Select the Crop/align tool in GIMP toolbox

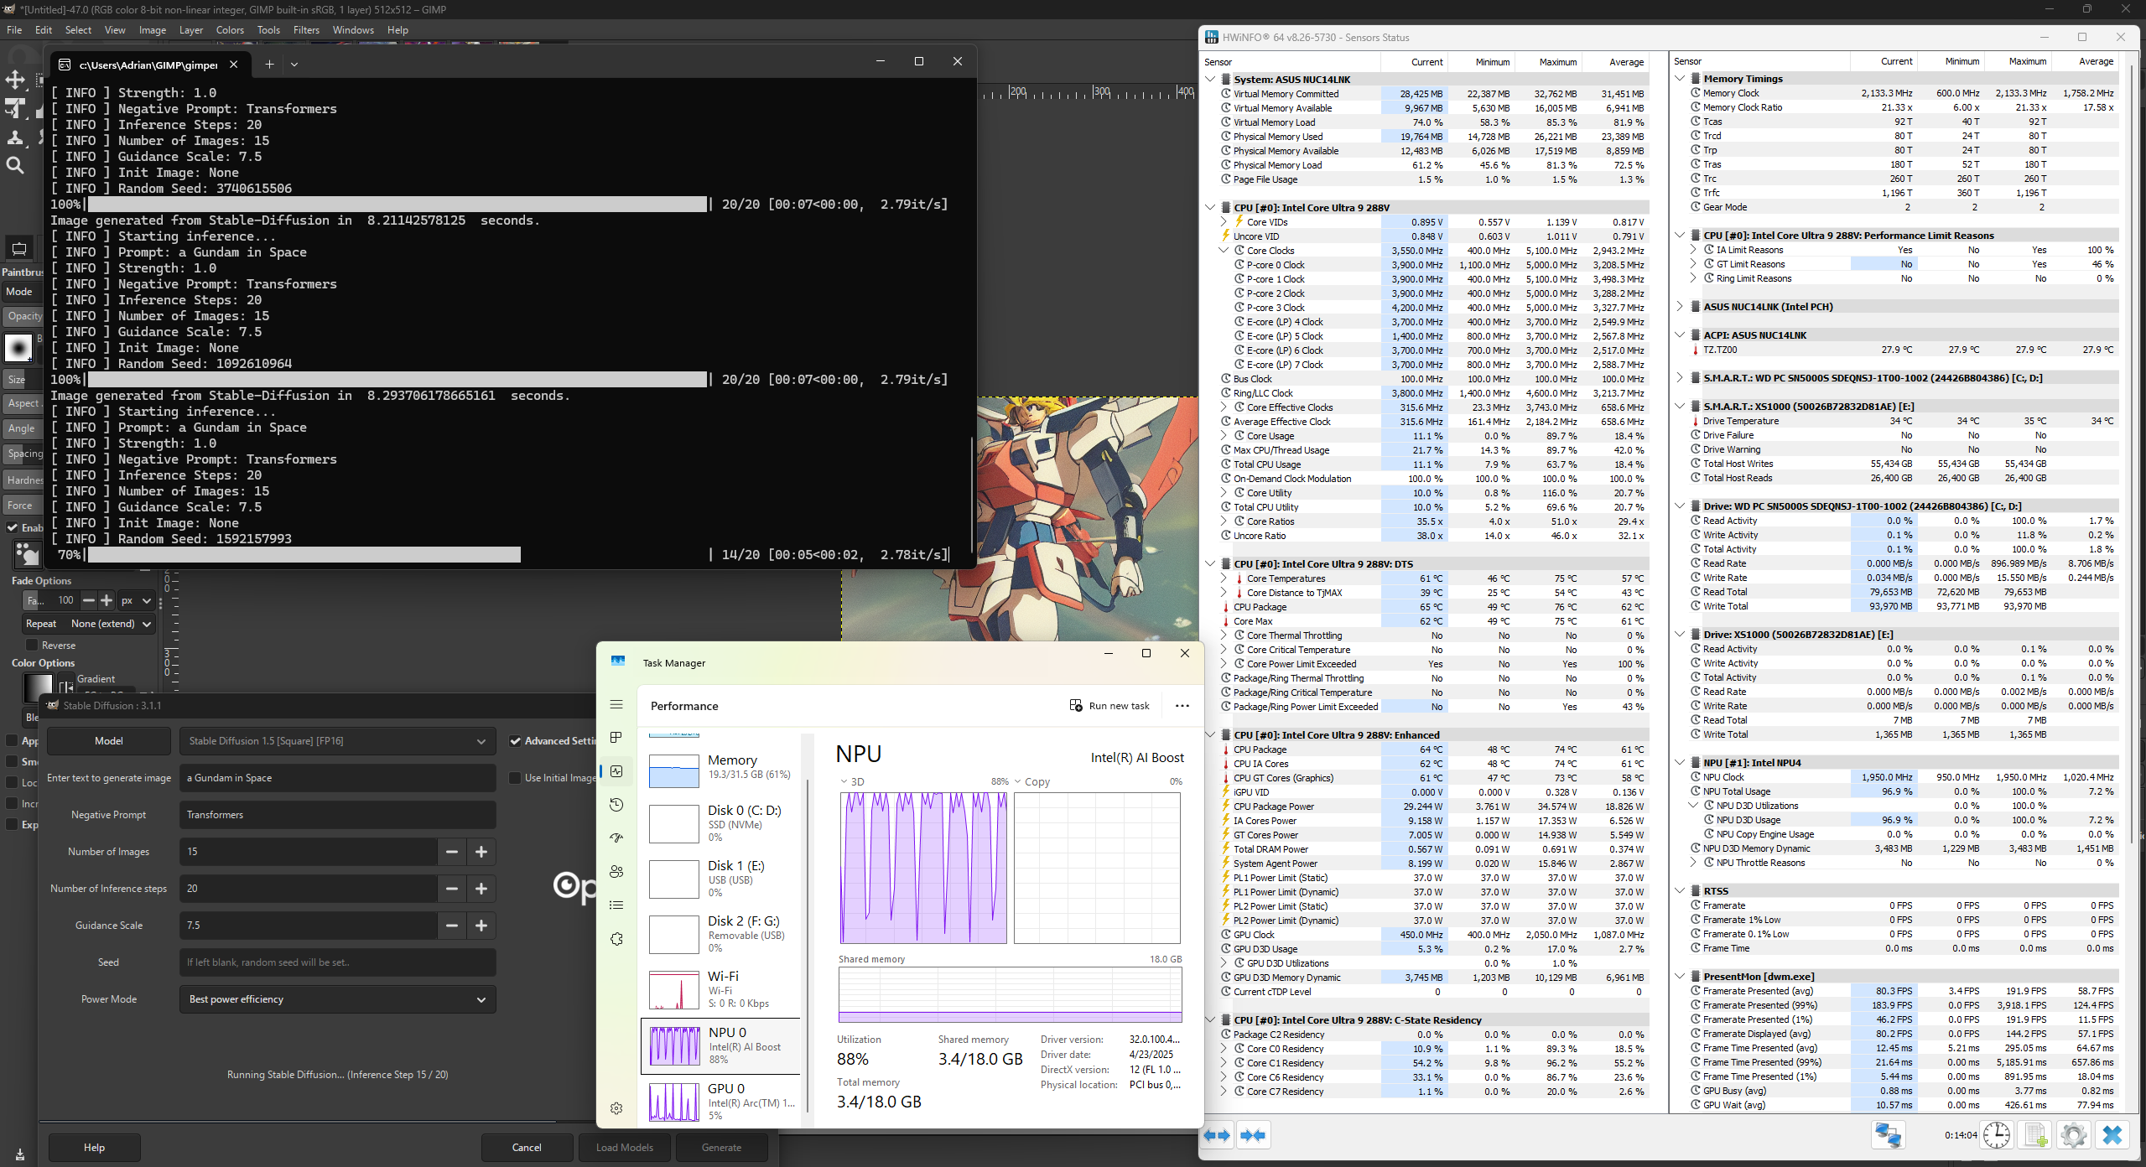point(15,108)
